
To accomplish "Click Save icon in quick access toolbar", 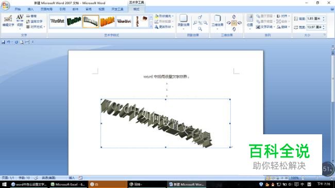I will coord(3,42).
